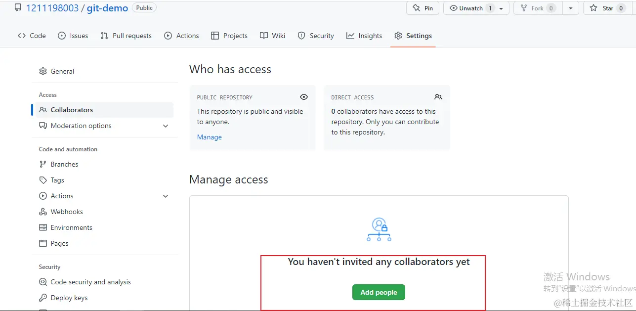Viewport: 636px width, 311px height.
Task: Expand the sidebar Actions chevron
Action: pos(166,196)
